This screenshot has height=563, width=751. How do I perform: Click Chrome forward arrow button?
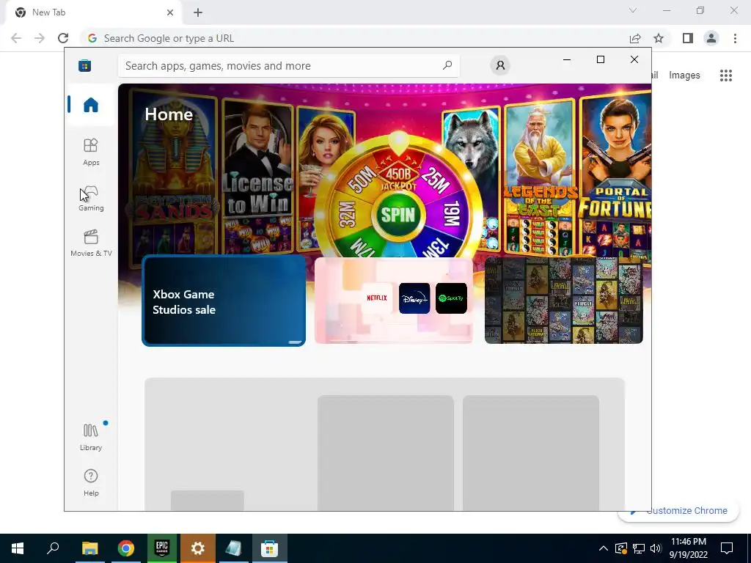tap(40, 38)
